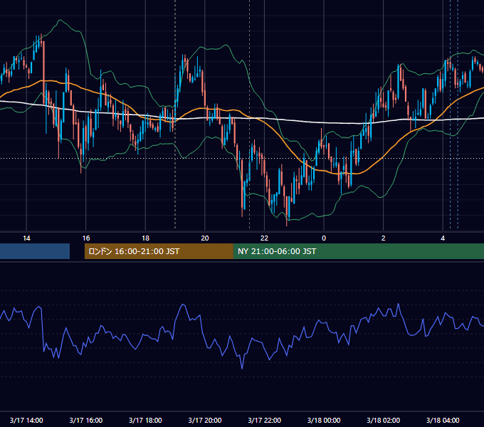Click the '22' hour axis label

point(264,238)
